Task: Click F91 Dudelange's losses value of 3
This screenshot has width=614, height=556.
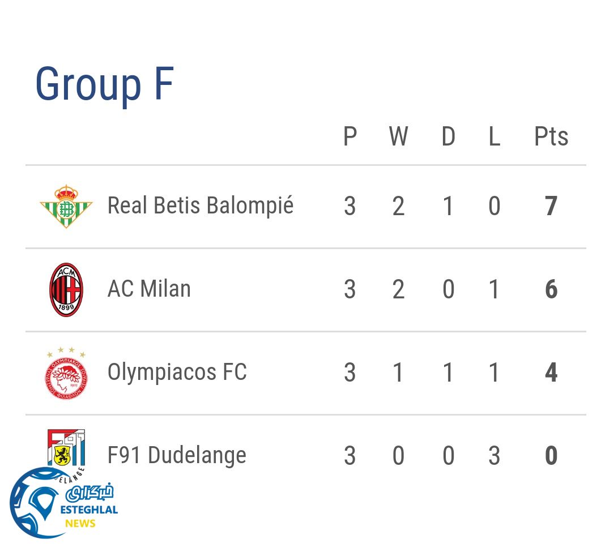Action: [494, 456]
